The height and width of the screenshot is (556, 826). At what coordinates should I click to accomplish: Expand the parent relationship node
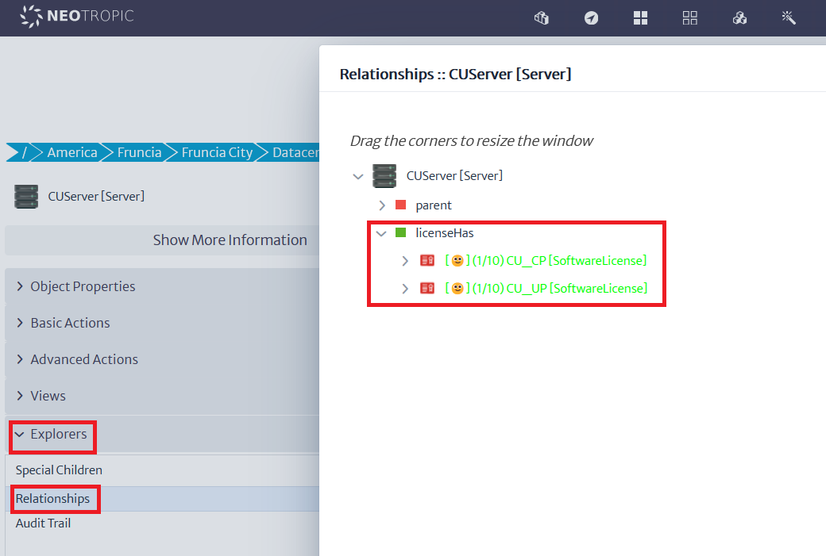(381, 205)
